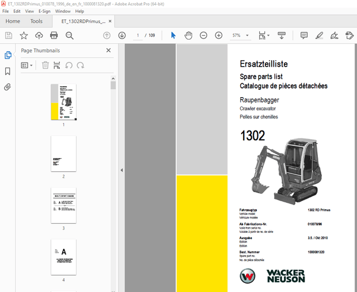Viewport: 357px width, 292px height.
Task: Switch to the Tools tab
Action: point(36,21)
